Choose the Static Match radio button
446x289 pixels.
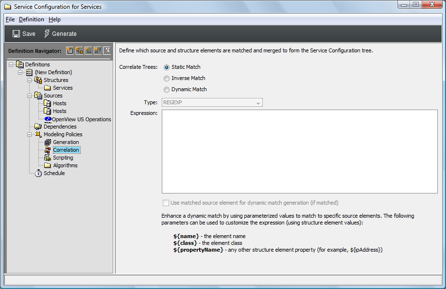(167, 67)
